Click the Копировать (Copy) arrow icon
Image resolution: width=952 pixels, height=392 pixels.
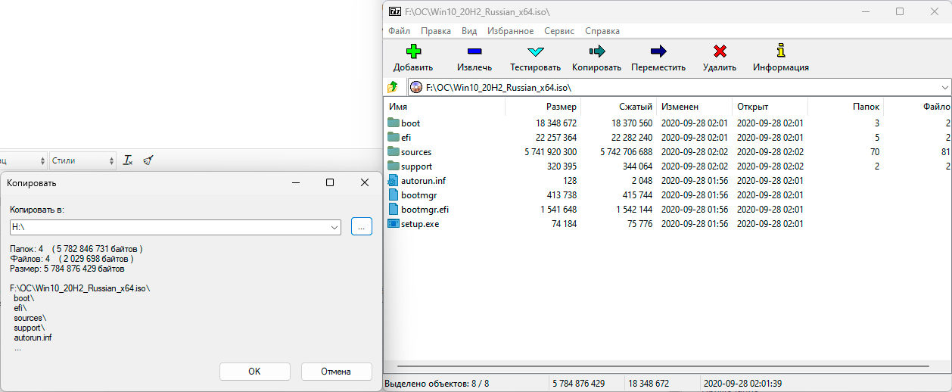coord(596,51)
